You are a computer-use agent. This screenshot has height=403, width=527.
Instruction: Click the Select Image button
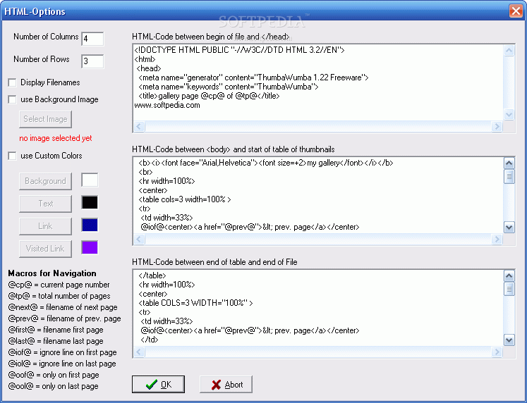click(x=45, y=119)
